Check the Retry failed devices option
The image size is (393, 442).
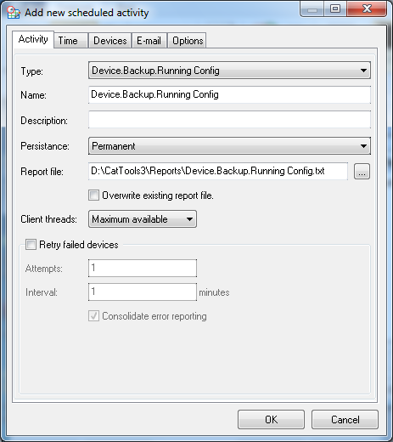point(31,244)
